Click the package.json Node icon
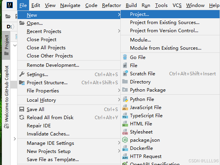Image resolution: width=220 pixels, height=165 pixels. click(x=125, y=140)
